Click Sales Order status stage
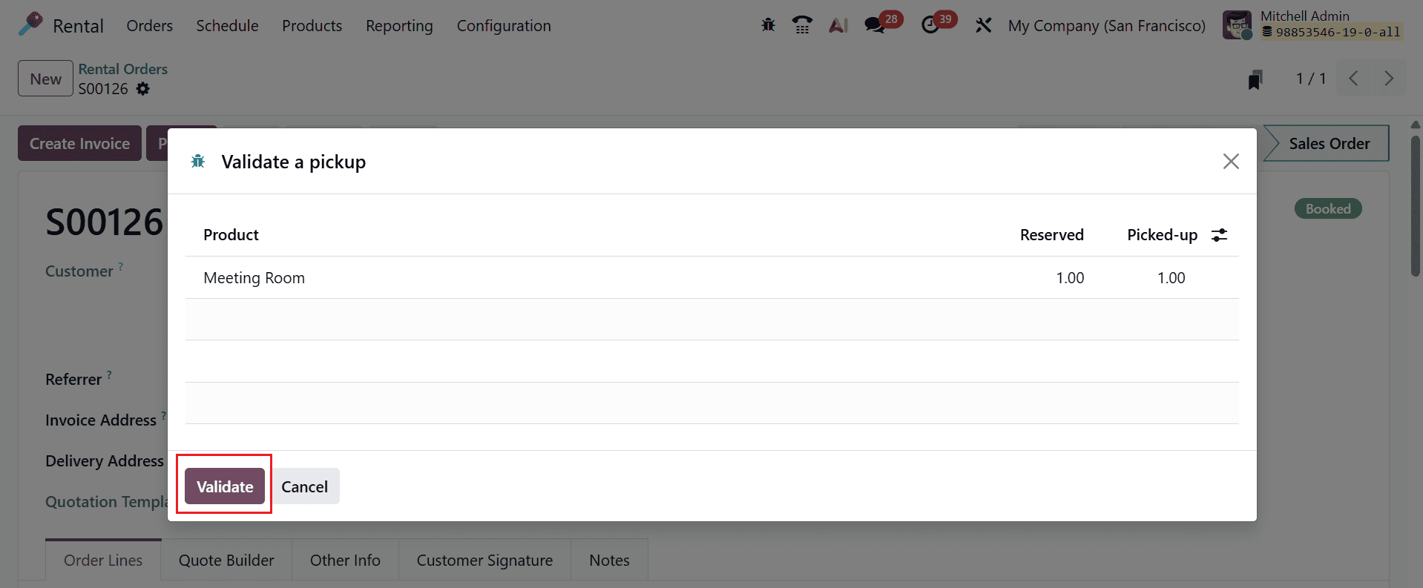This screenshot has width=1423, height=588. (1326, 143)
